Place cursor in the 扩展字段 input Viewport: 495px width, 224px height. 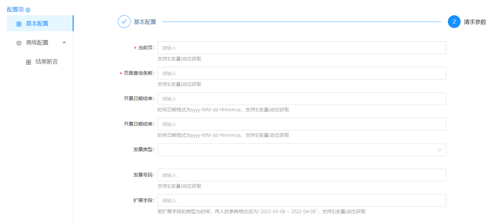click(301, 200)
